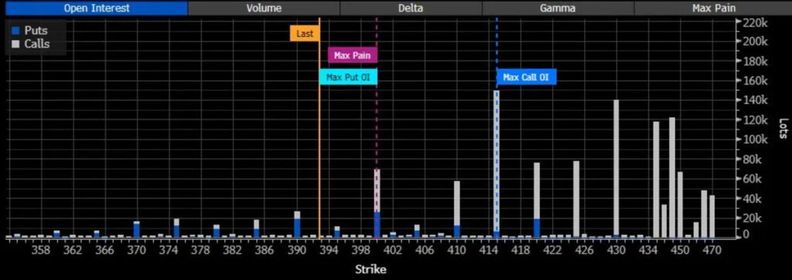The width and height of the screenshot is (792, 280).
Task: Select the call bar at strike 450
Action: (681, 204)
